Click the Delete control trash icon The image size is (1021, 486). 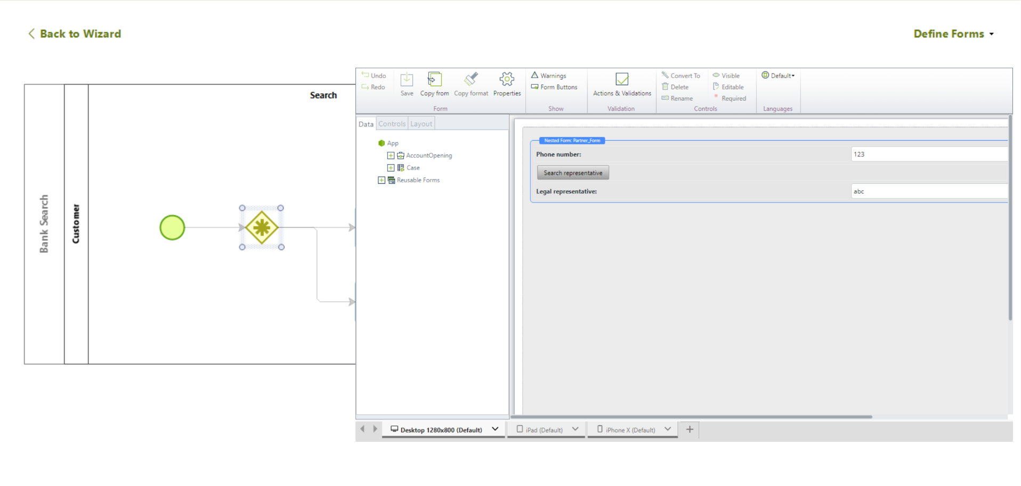pyautogui.click(x=665, y=87)
